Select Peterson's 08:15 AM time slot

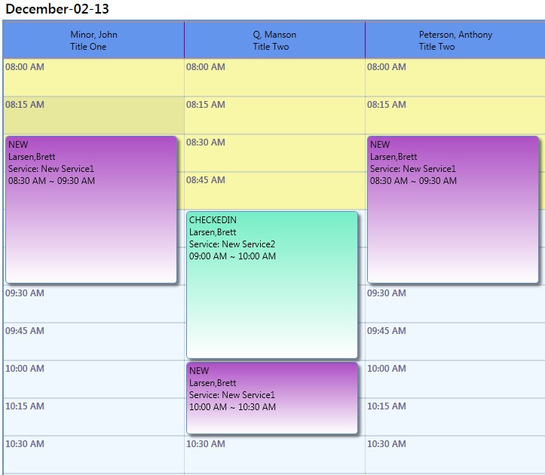(x=455, y=115)
